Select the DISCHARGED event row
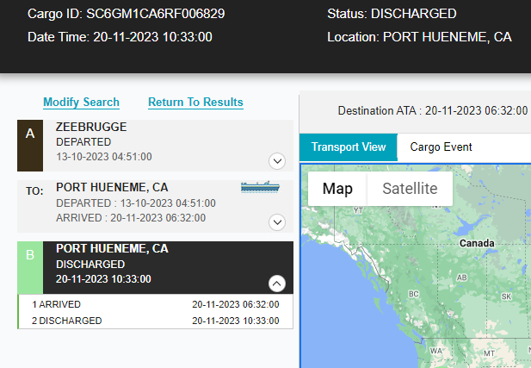 tap(155, 321)
